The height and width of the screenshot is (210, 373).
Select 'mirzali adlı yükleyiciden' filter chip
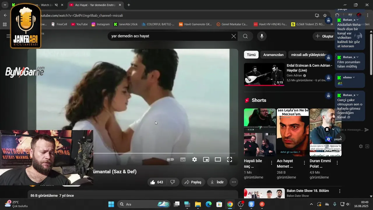click(x=309, y=55)
